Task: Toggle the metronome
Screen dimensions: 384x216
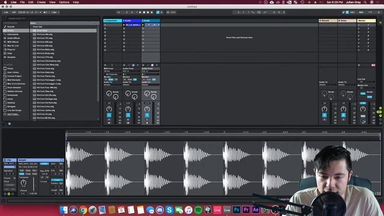Action: [45, 12]
